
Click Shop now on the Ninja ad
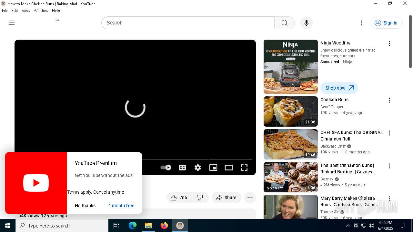[x=339, y=88]
